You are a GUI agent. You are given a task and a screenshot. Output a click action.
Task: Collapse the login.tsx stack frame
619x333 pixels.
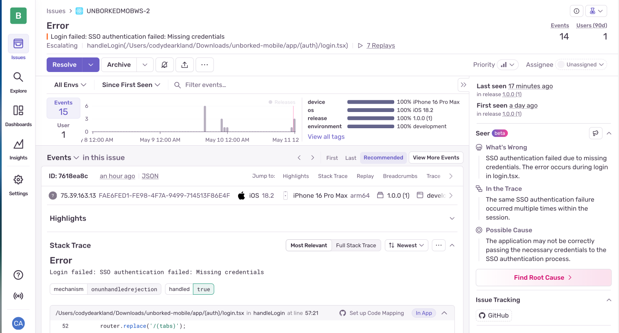pos(444,313)
